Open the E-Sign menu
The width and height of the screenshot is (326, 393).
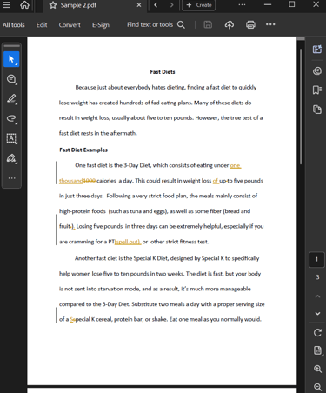coord(101,25)
